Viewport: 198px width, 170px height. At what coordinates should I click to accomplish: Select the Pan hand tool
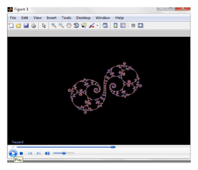[x=69, y=25]
